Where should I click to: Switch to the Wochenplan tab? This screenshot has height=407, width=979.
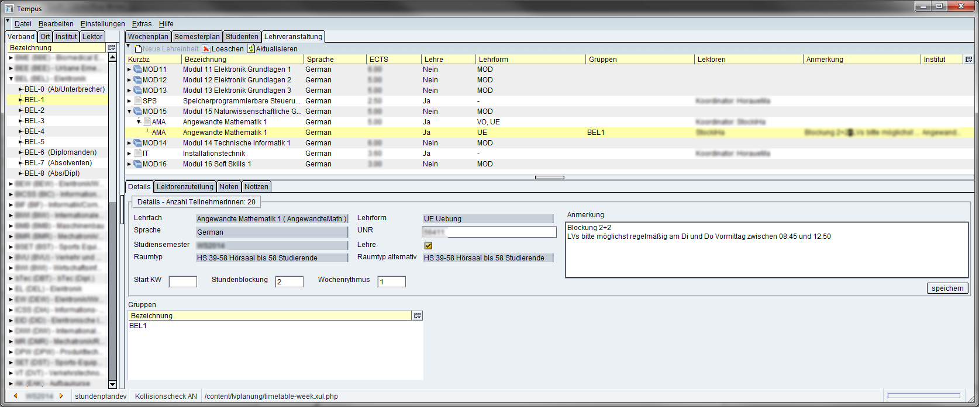[148, 37]
